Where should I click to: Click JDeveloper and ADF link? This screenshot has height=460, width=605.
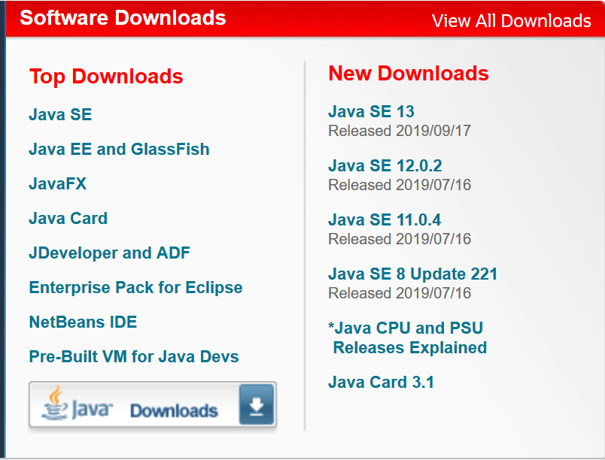109,253
